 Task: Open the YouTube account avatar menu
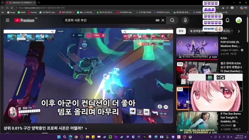coord(239,20)
